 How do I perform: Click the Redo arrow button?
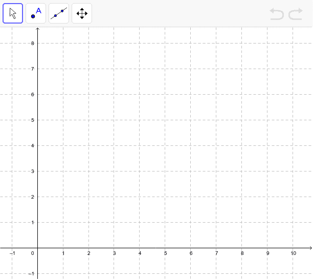pos(296,14)
